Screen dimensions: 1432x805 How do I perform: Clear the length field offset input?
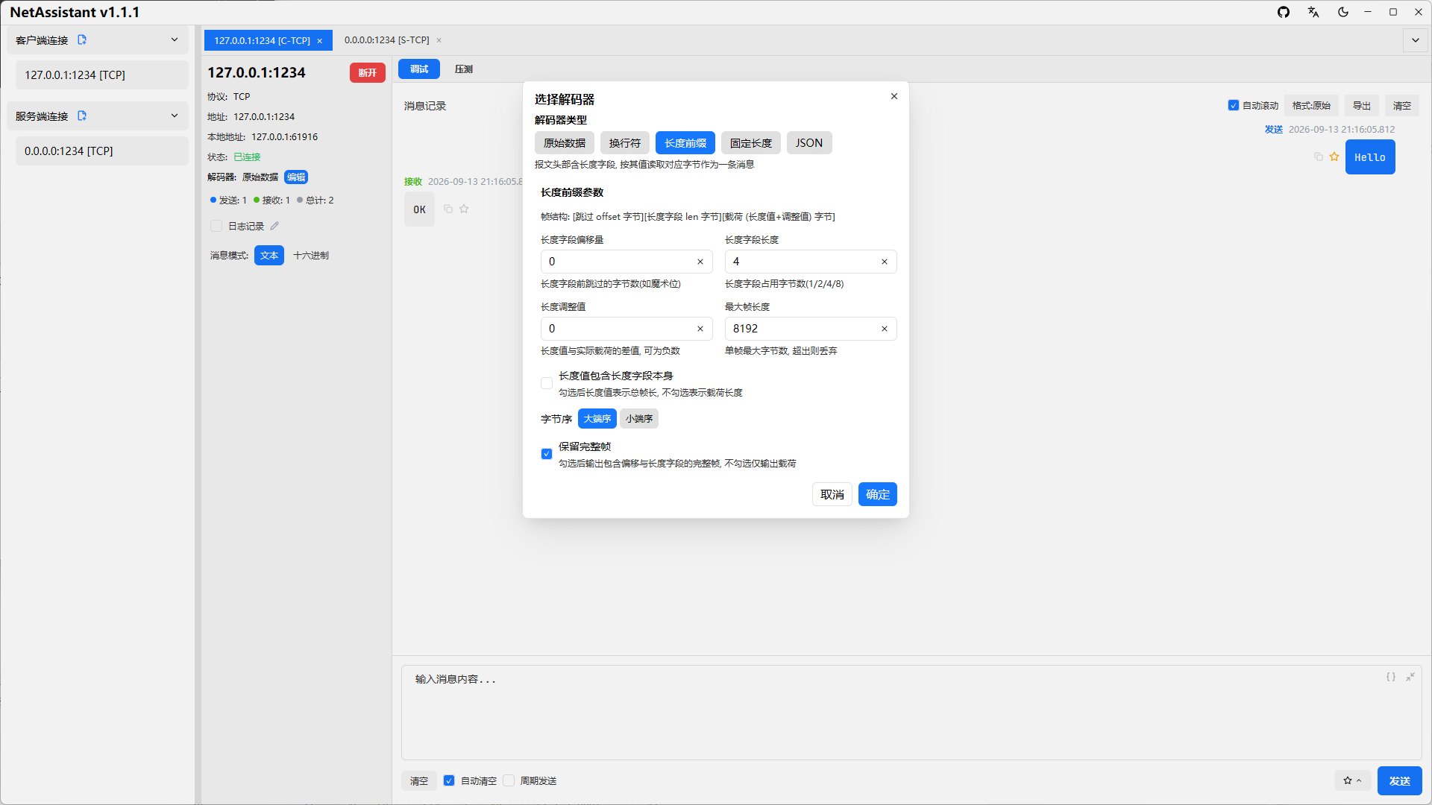[700, 262]
